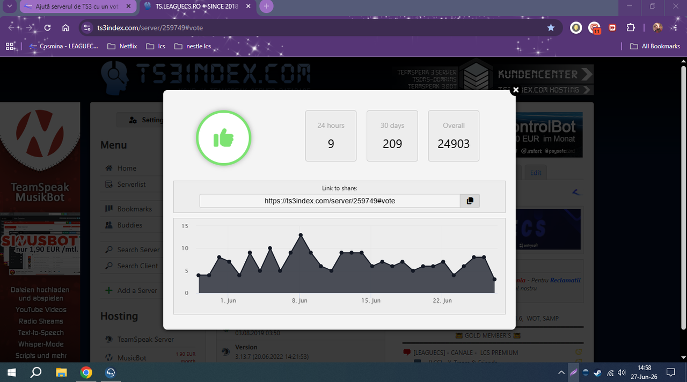Open the Steam tray icon
Image resolution: width=687 pixels, height=382 pixels.
point(597,372)
